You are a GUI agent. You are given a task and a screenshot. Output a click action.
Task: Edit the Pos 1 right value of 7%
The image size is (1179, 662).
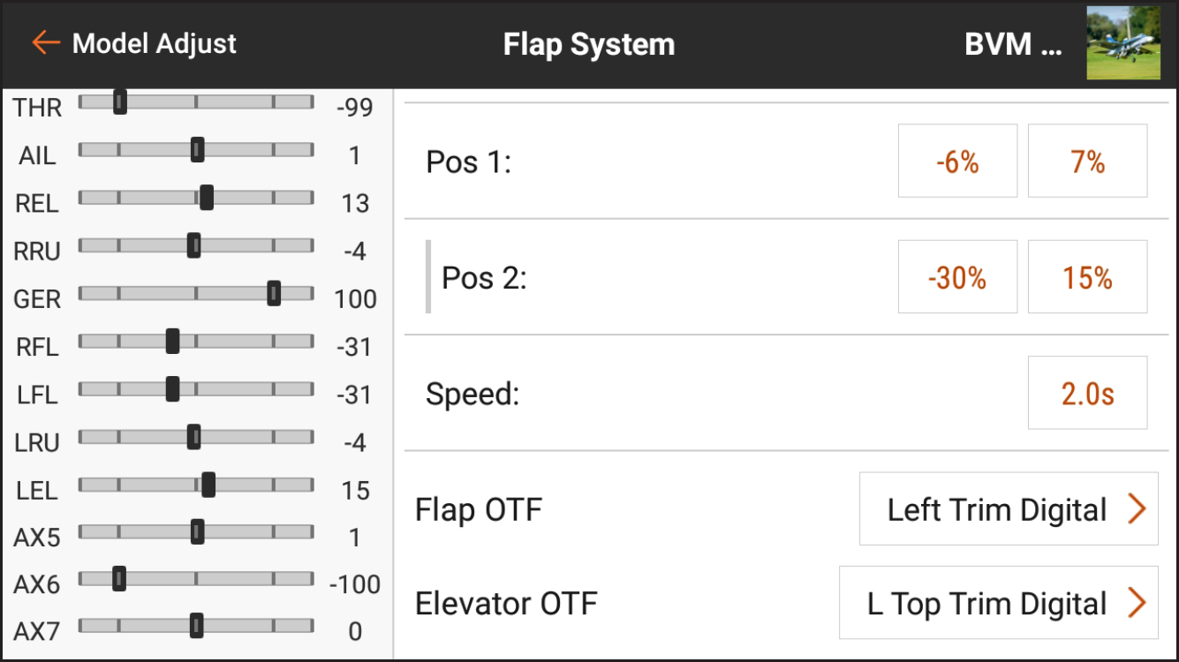[1087, 161]
